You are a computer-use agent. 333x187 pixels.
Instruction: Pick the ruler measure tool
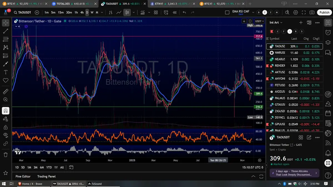6,91
